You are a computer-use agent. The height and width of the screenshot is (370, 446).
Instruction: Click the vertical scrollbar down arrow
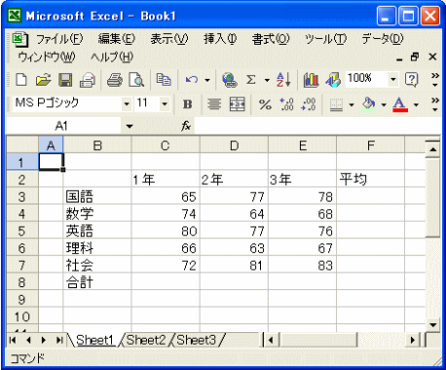(432, 324)
